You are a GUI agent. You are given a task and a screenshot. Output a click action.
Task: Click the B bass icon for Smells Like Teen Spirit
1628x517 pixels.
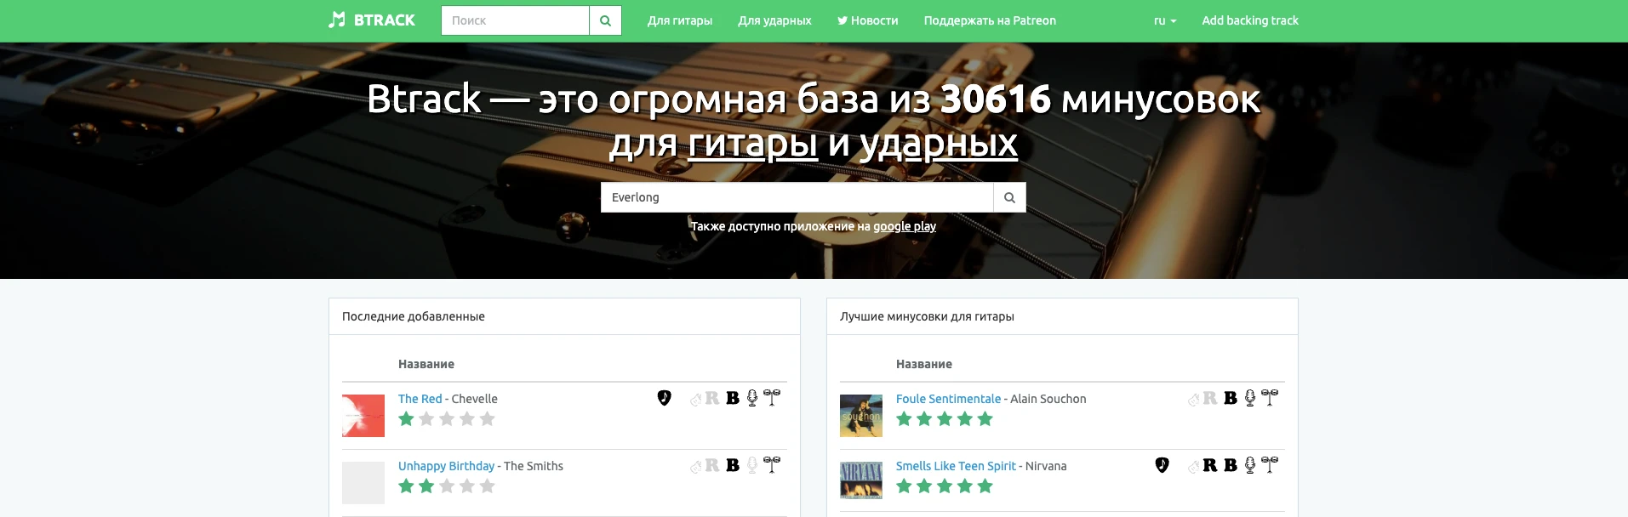pos(1231,465)
